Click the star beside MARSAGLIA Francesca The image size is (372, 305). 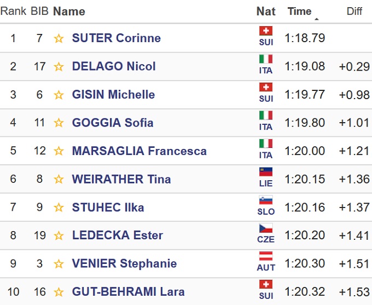click(x=59, y=151)
